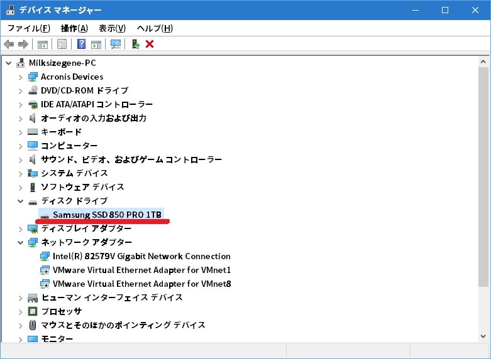The height and width of the screenshot is (359, 491).
Task: Expand the DVD/CD-ROM ドライブ node
Action: pyautogui.click(x=20, y=91)
